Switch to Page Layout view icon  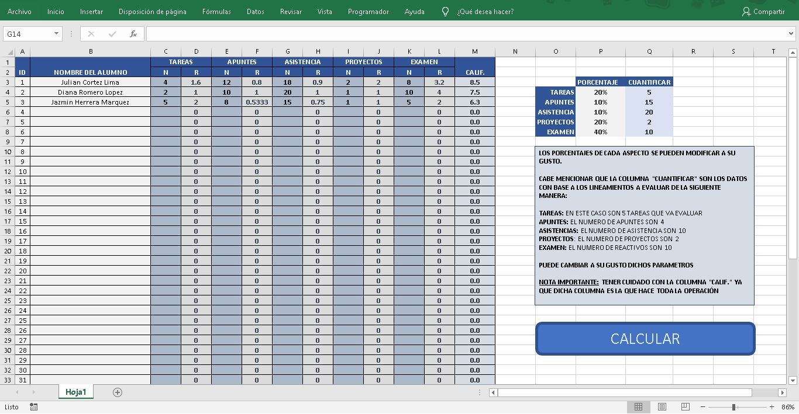click(662, 407)
